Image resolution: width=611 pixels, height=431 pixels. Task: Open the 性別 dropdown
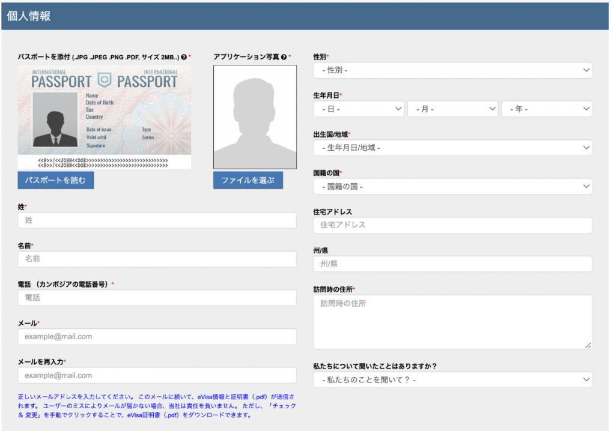[452, 70]
